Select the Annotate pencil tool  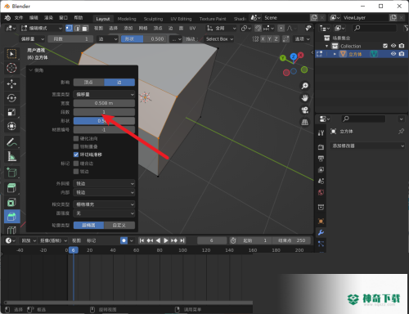(x=11, y=141)
